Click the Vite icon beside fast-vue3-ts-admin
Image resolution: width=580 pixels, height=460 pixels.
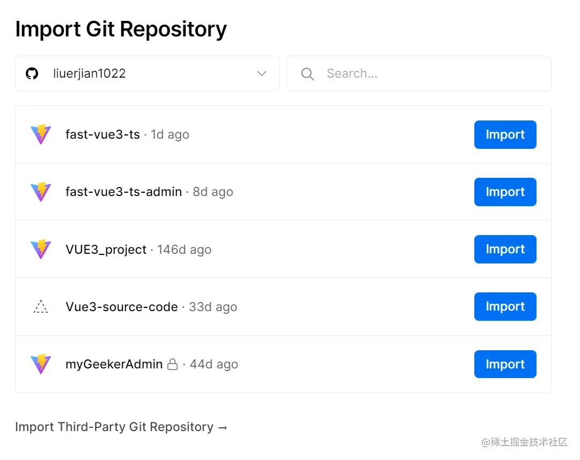tap(41, 192)
